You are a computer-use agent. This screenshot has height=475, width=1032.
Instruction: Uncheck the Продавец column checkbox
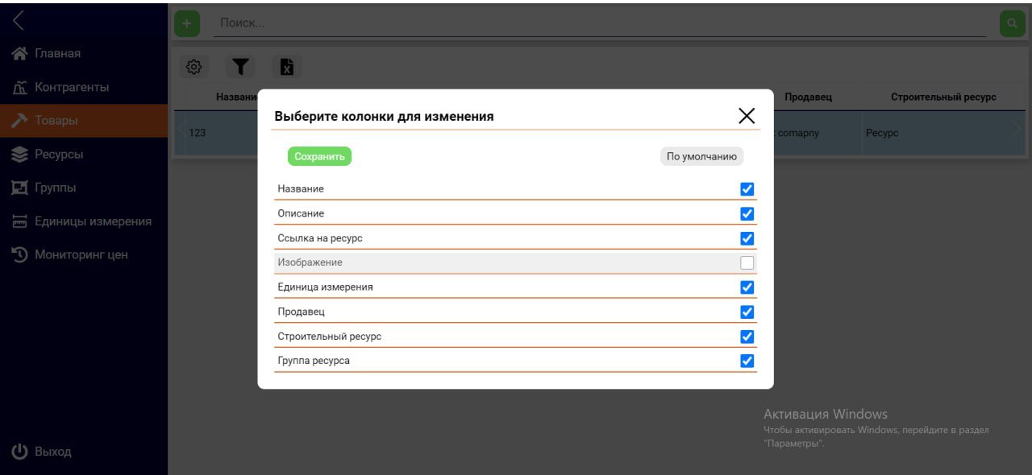tap(747, 312)
